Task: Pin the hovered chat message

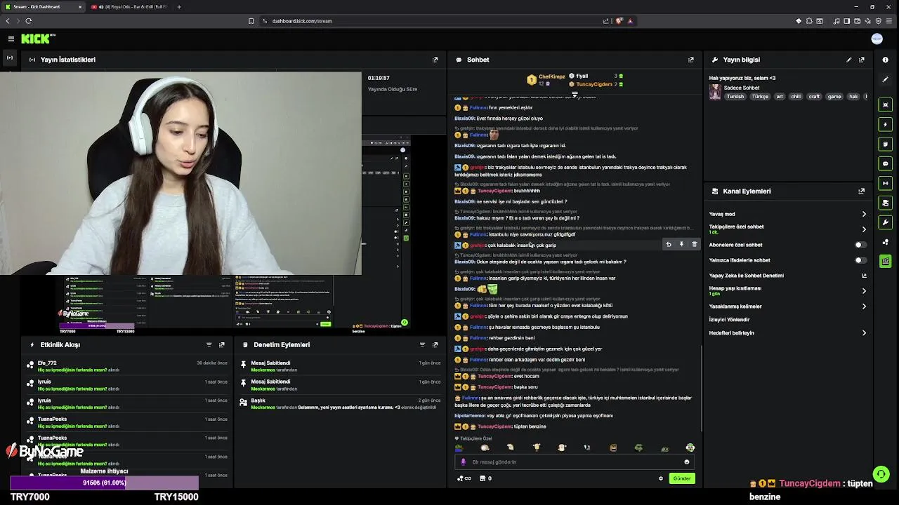Action: [x=681, y=244]
